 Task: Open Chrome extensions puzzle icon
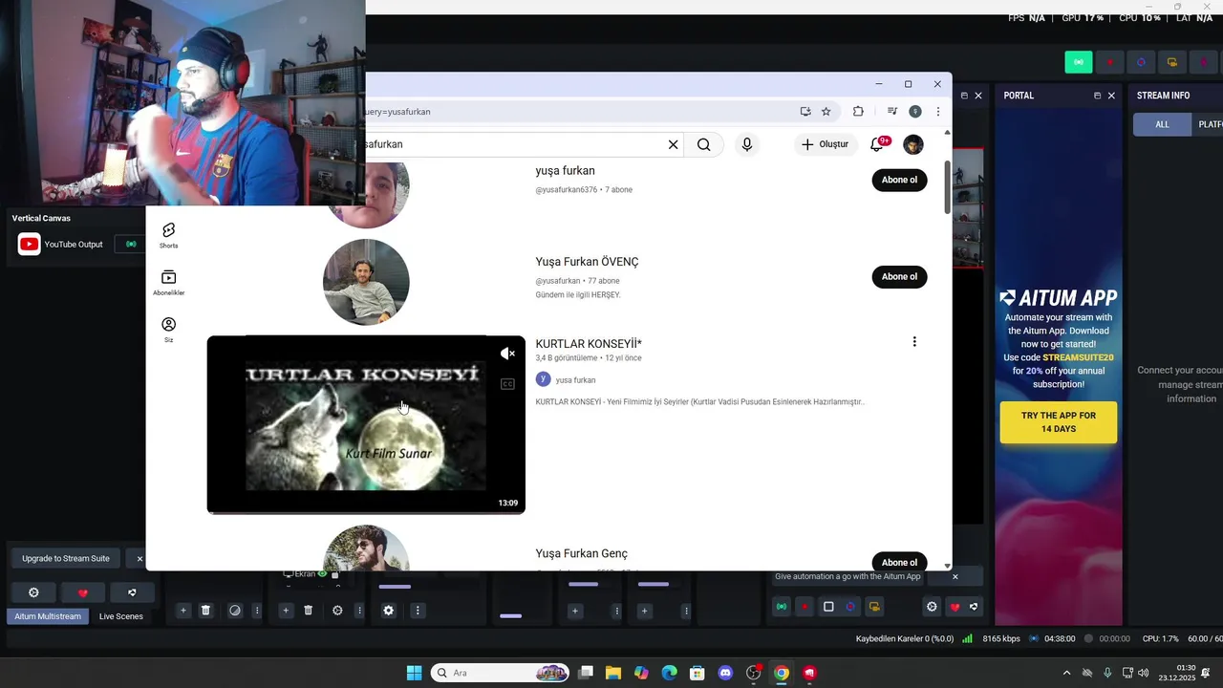pos(858,112)
